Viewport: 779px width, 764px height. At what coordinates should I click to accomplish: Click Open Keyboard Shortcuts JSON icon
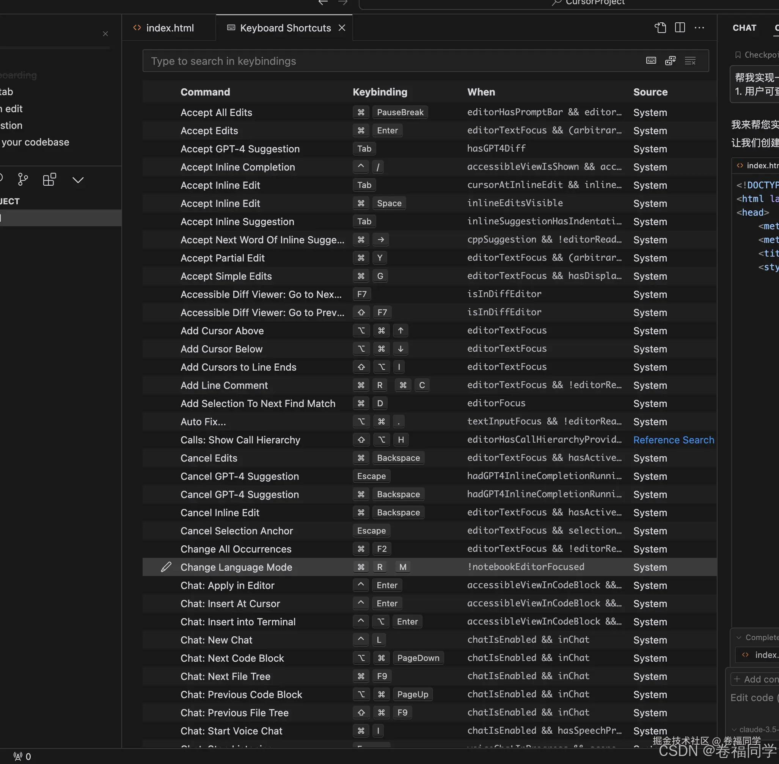tap(660, 28)
